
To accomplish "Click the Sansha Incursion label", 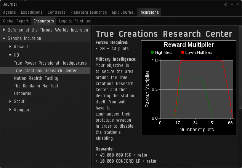I will (x=24, y=38).
